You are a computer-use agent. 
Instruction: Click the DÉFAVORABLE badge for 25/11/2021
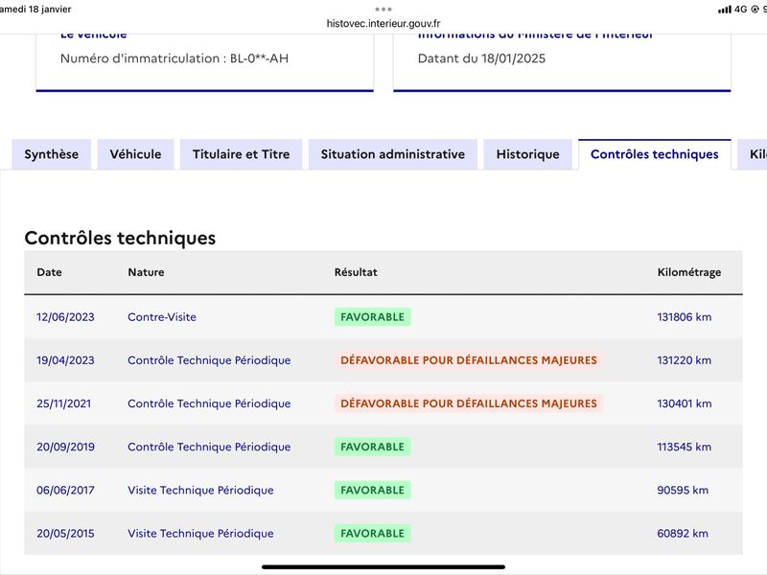(x=469, y=403)
